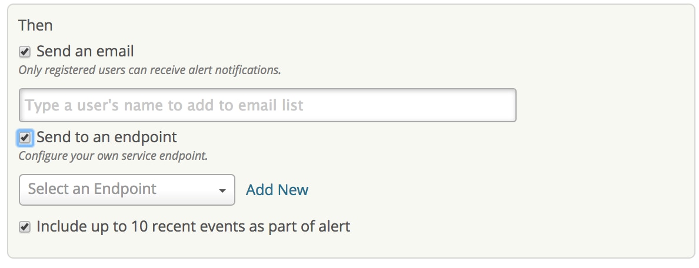Screen dimensions: 699x268
Task: Click the "Include up to 10 recent events" label
Action: coord(193,226)
